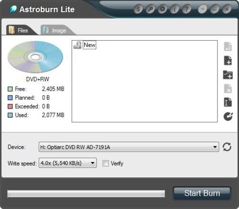Click the DVD+RW disc type label

click(38, 79)
